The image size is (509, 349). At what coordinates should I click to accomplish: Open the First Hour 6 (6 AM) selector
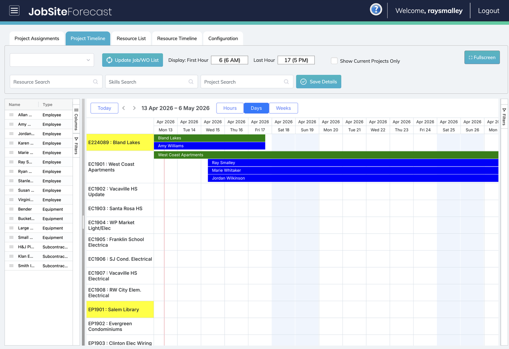pyautogui.click(x=230, y=60)
